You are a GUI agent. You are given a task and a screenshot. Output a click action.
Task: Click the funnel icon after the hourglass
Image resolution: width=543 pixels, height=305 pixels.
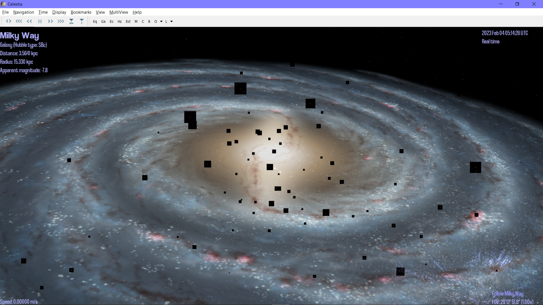(82, 21)
